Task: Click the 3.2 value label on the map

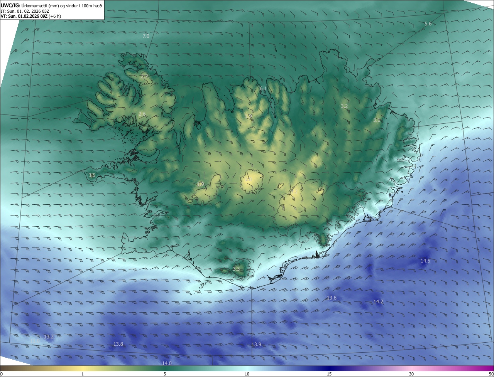Action: 345,106
